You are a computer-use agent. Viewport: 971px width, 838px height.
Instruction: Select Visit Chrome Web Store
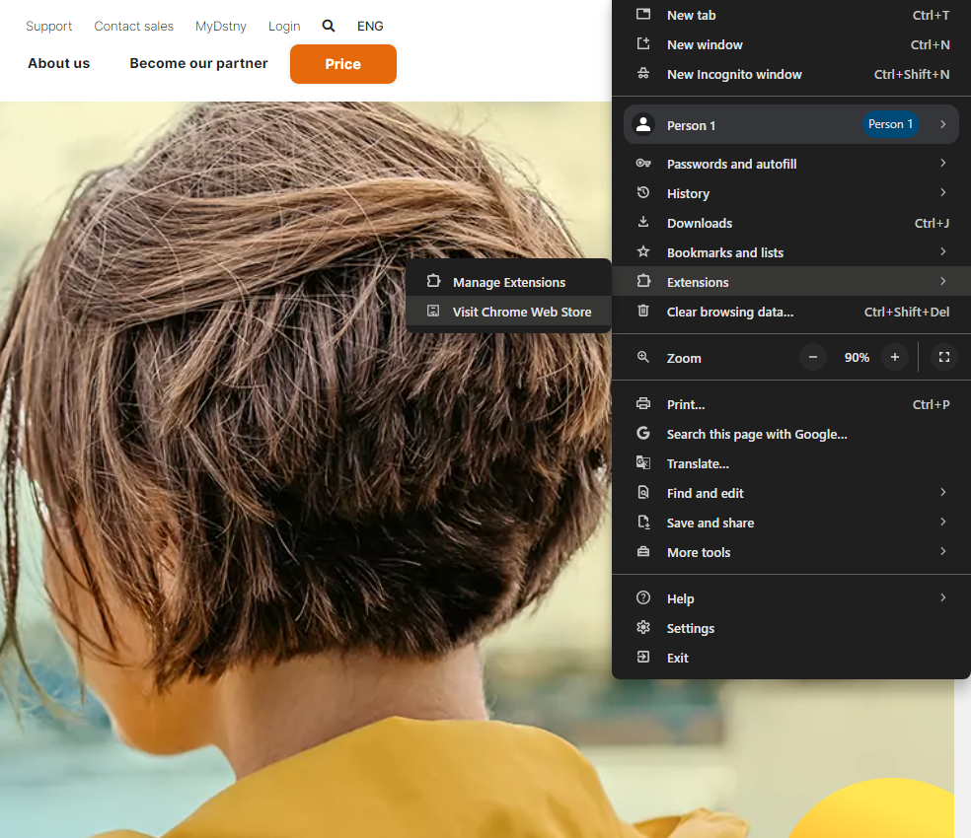coord(508,312)
